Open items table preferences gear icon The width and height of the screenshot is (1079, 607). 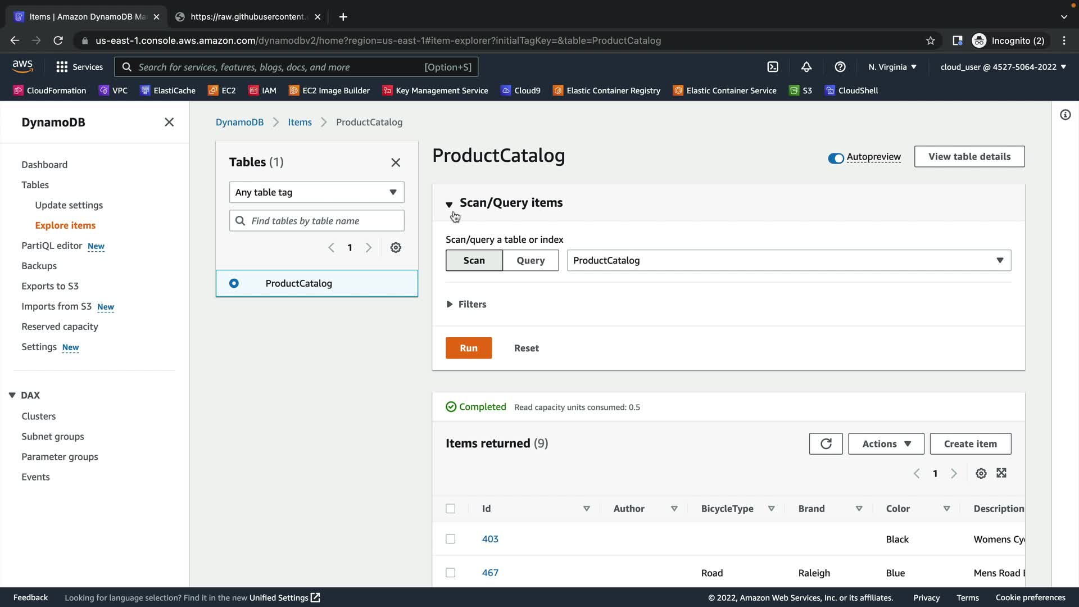[x=981, y=473]
